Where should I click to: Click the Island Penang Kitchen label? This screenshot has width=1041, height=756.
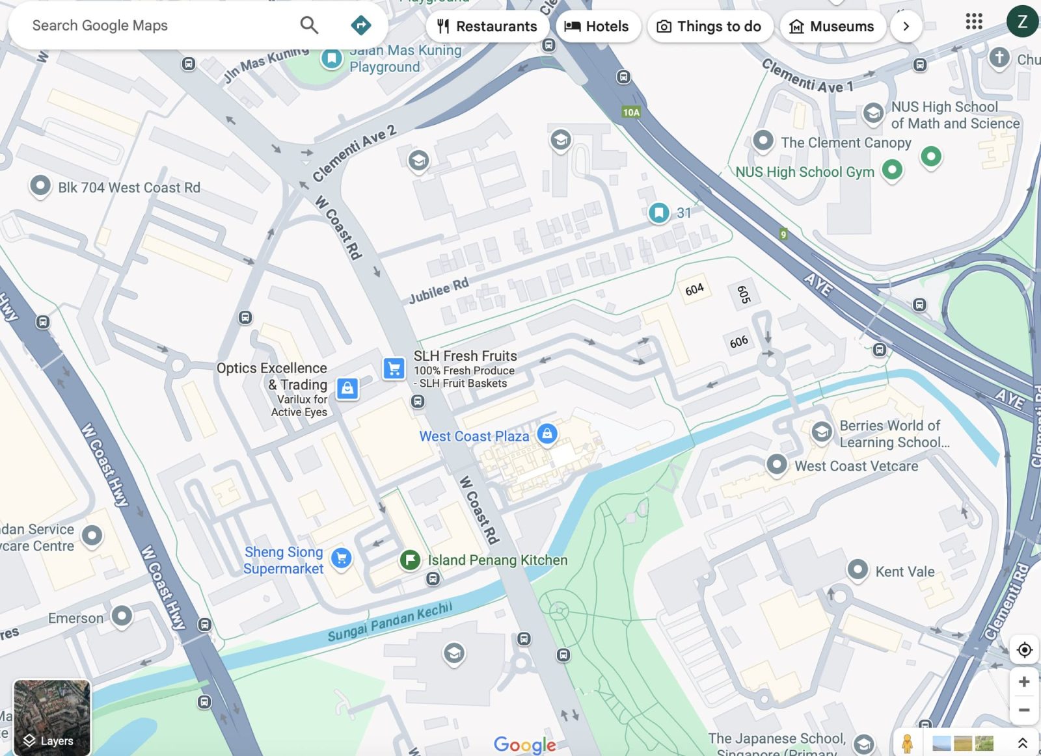pyautogui.click(x=498, y=560)
